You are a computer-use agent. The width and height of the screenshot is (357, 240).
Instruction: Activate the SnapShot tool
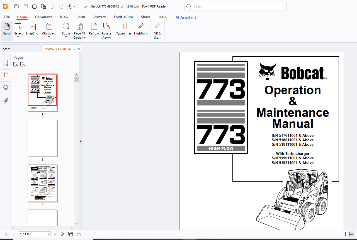tap(33, 29)
